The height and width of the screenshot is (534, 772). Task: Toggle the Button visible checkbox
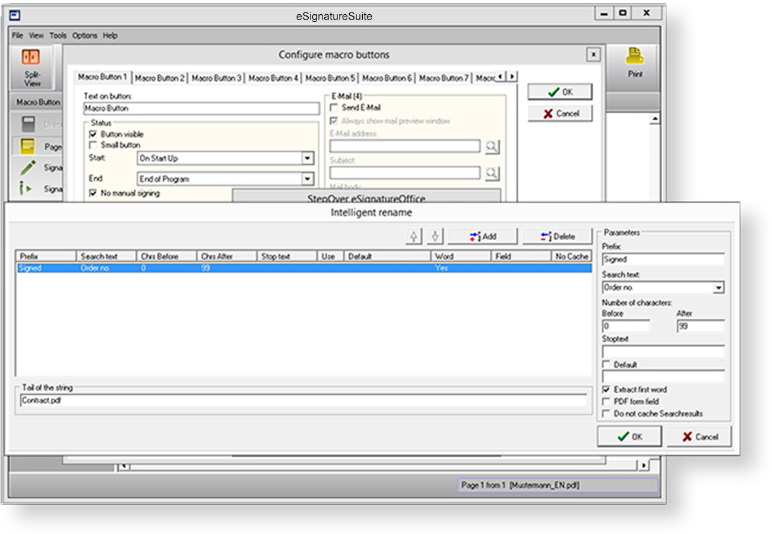[x=93, y=134]
